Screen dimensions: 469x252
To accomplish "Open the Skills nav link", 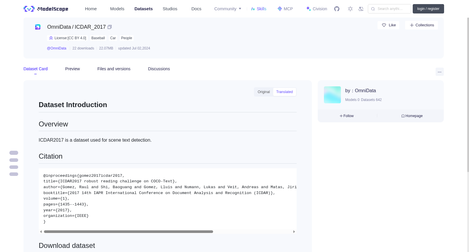I will 259,9.
